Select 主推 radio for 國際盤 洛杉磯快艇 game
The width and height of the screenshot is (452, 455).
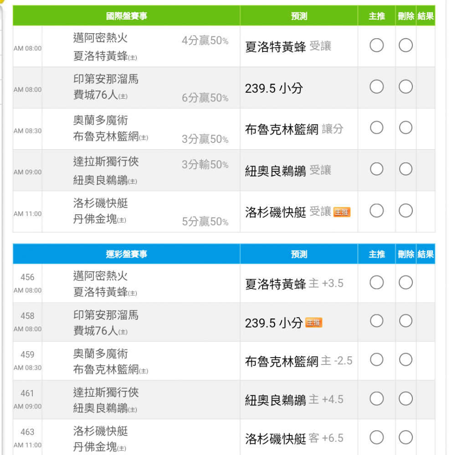point(376,210)
